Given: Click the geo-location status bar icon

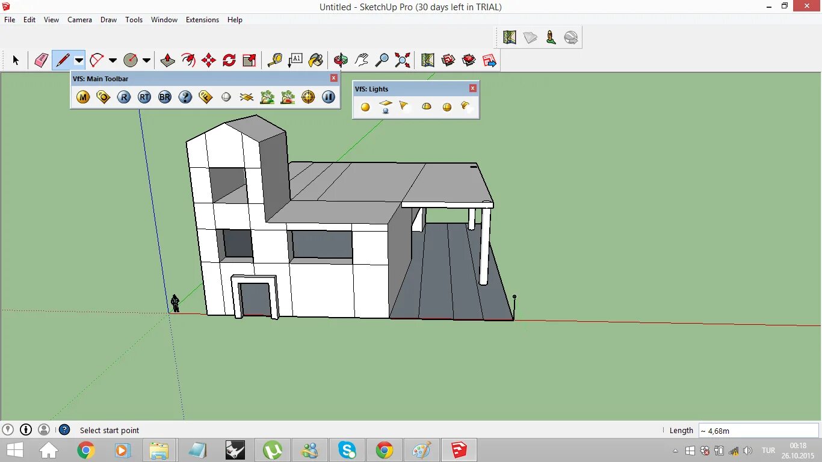Looking at the screenshot, I should click(8, 430).
